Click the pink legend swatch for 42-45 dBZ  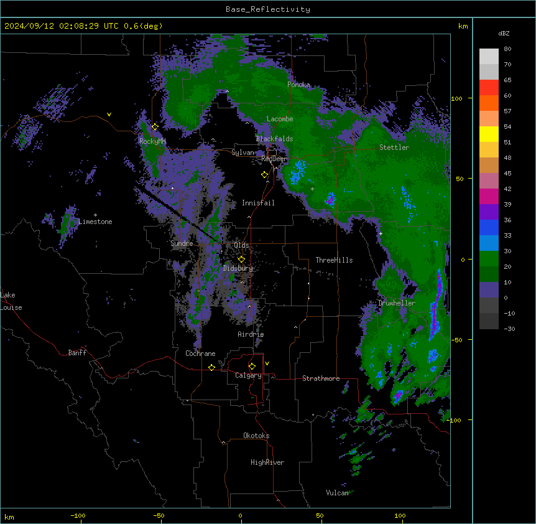pyautogui.click(x=489, y=181)
